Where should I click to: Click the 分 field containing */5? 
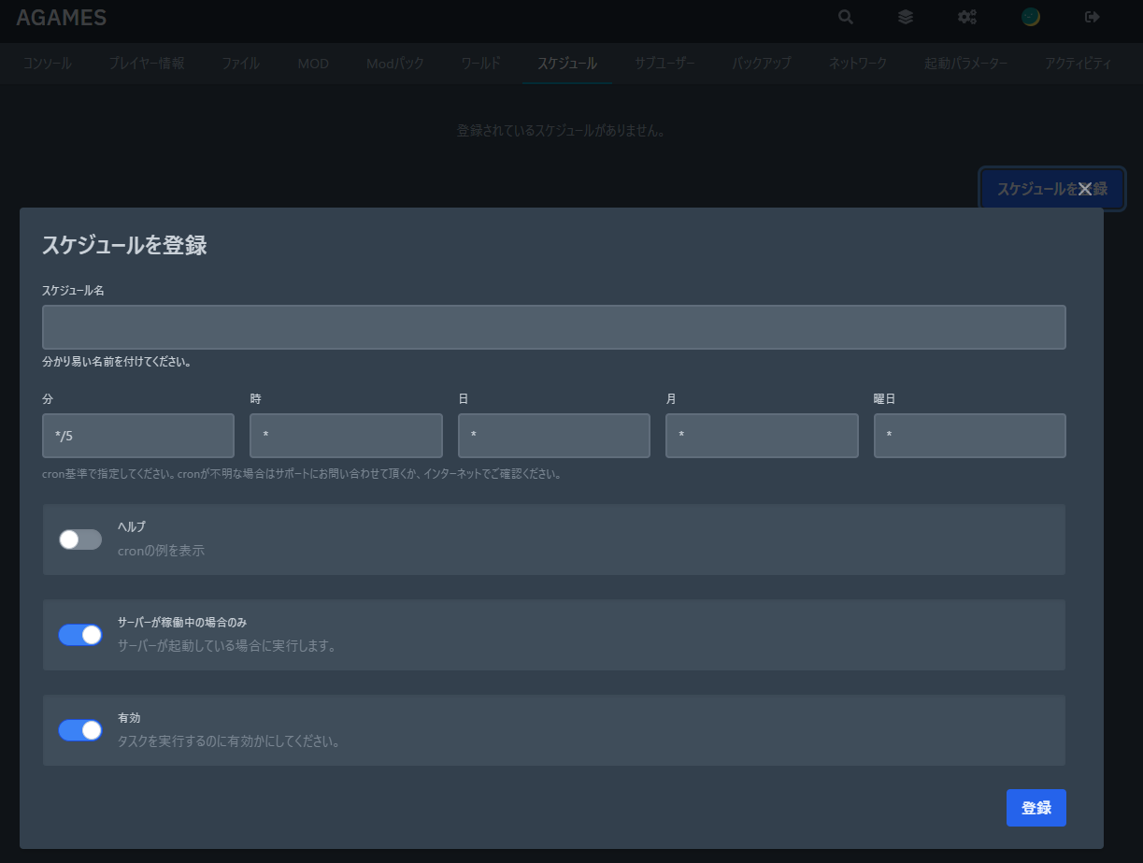tap(138, 436)
